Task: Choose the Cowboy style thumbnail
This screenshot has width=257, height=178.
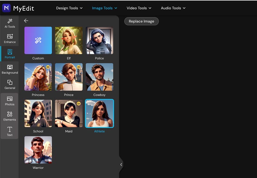Action: click(x=100, y=77)
